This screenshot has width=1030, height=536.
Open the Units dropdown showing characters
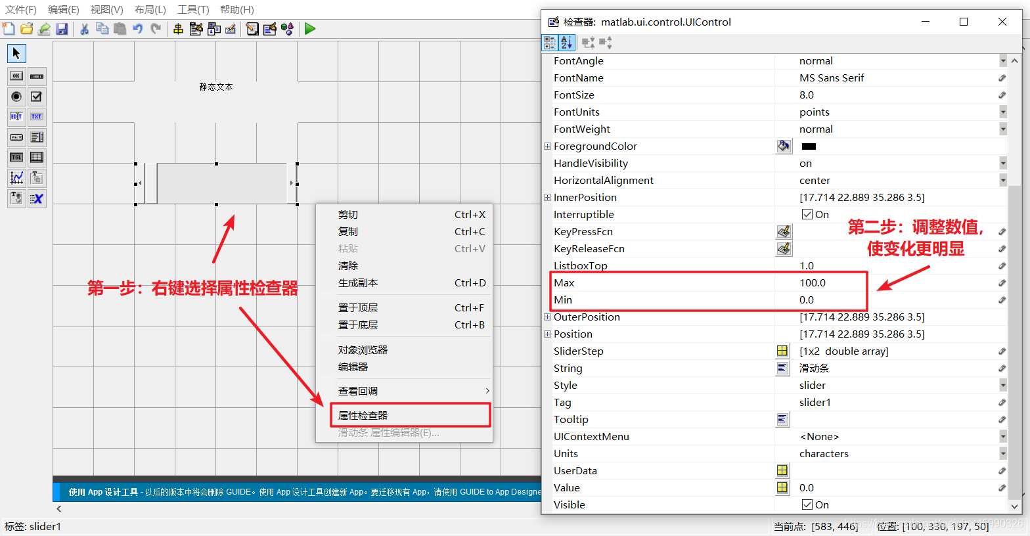pos(1002,453)
